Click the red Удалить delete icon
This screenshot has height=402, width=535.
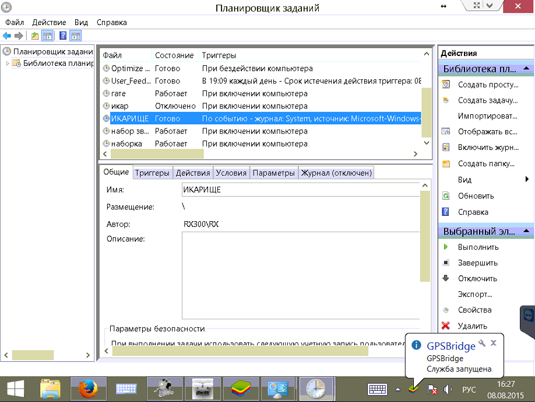tap(446, 326)
